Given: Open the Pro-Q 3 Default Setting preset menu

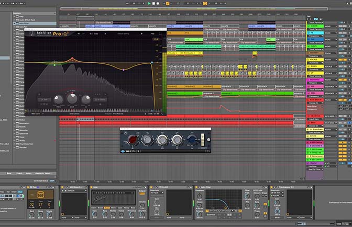Looking at the screenshot, I should click(x=123, y=34).
